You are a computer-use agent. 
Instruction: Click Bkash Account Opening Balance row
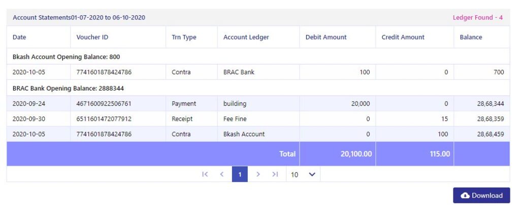pos(258,57)
